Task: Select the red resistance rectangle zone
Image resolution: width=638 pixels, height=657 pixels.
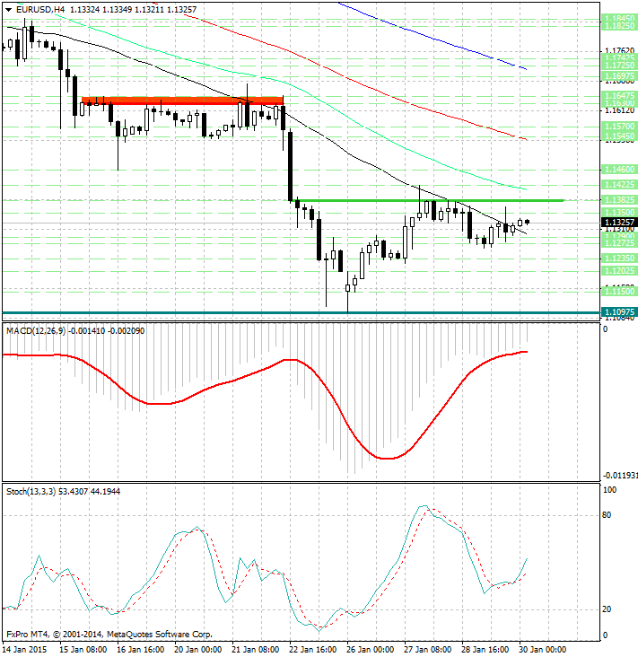Action: click(x=182, y=101)
